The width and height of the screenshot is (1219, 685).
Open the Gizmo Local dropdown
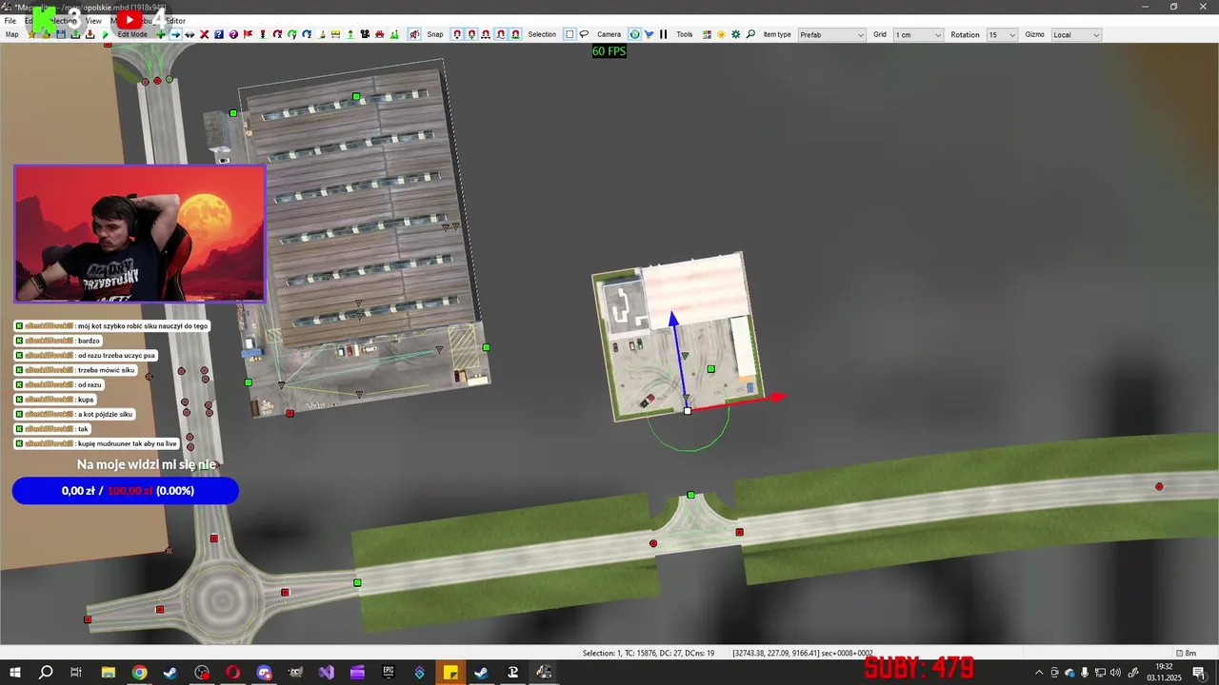tap(1076, 34)
